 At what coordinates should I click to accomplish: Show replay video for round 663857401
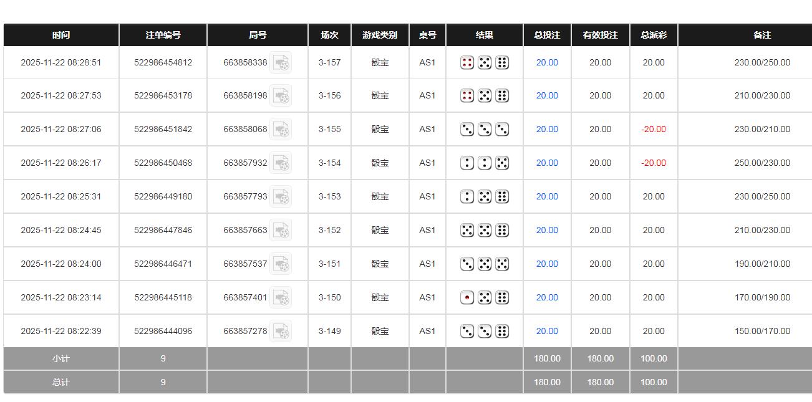click(281, 298)
